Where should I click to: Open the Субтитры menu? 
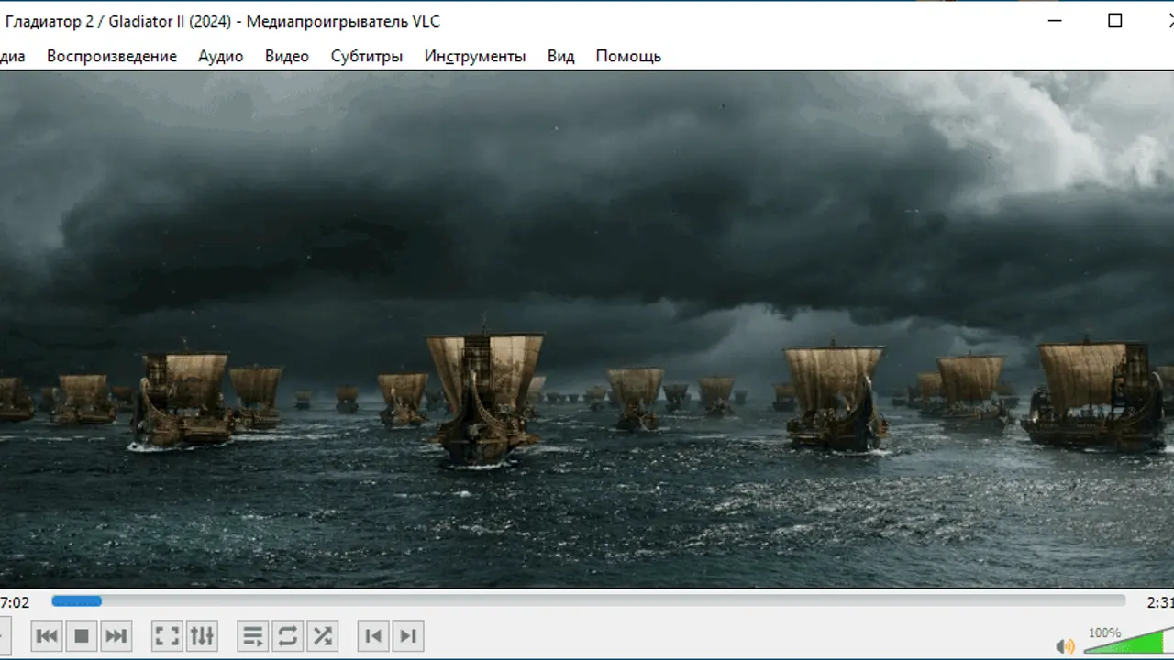pyautogui.click(x=367, y=56)
